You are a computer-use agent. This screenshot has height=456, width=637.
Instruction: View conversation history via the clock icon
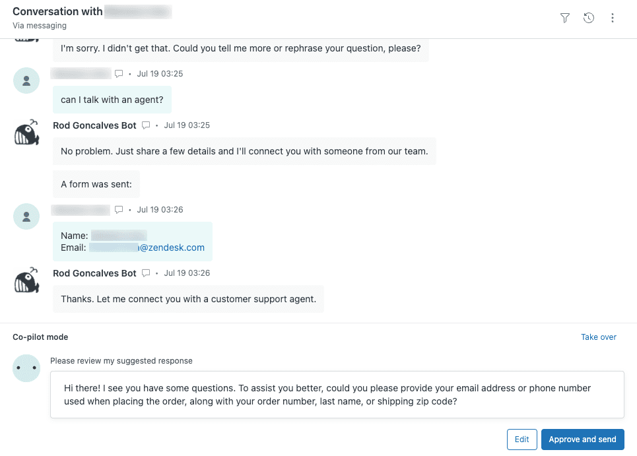(589, 18)
